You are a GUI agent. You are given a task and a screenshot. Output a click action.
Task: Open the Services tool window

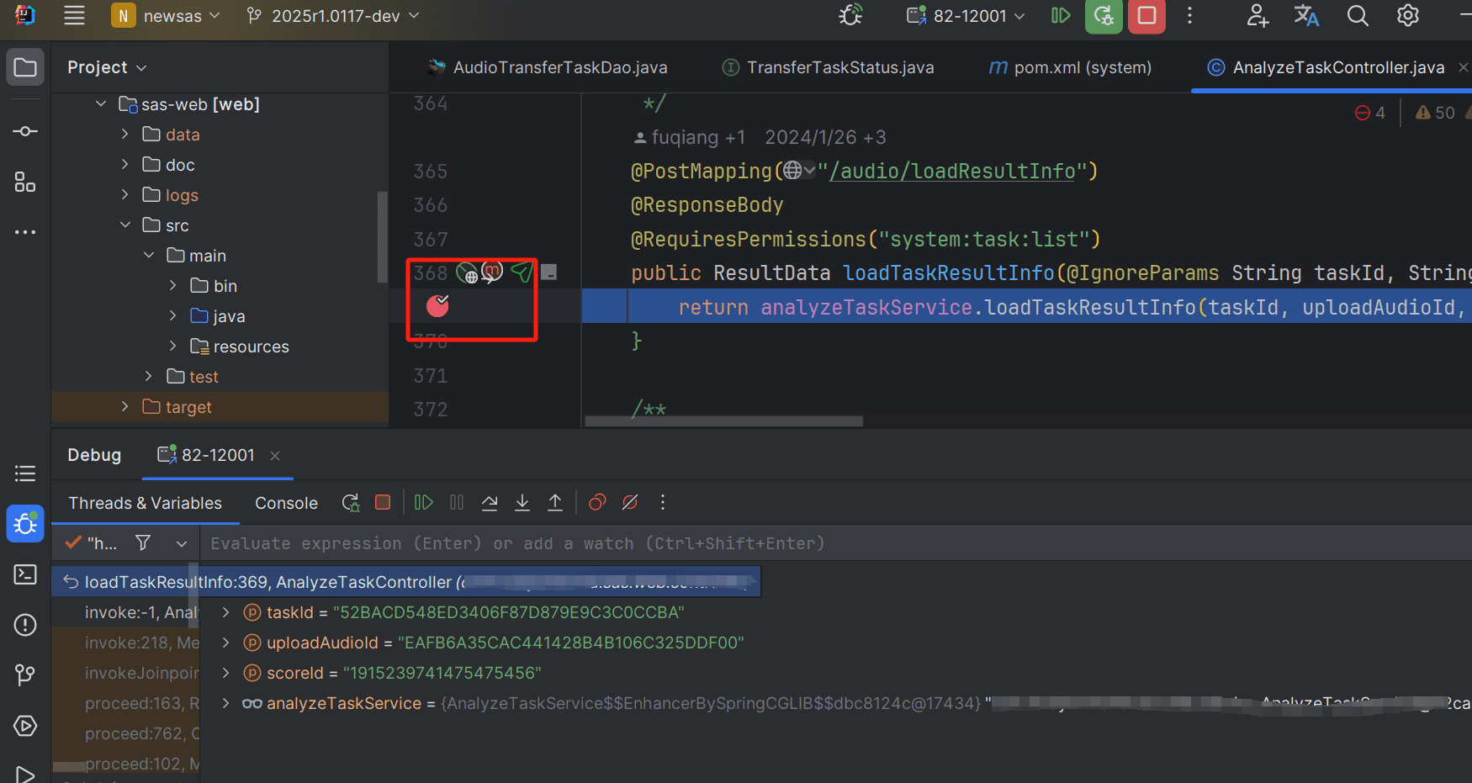(x=25, y=725)
